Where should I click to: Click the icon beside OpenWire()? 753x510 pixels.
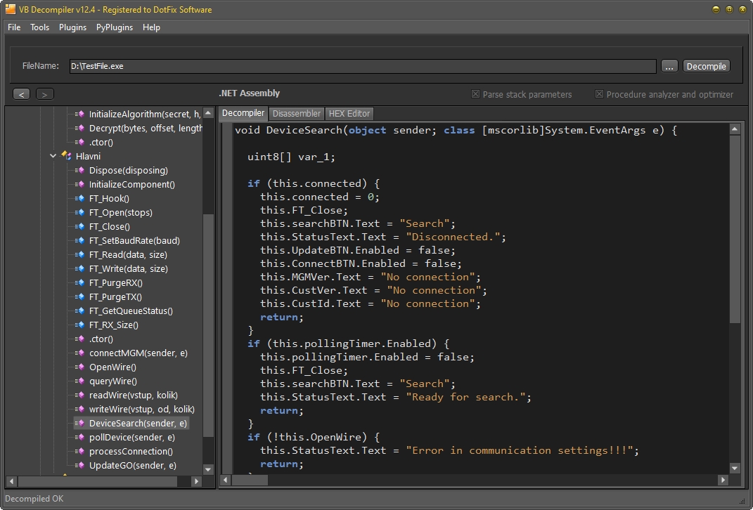pos(79,367)
